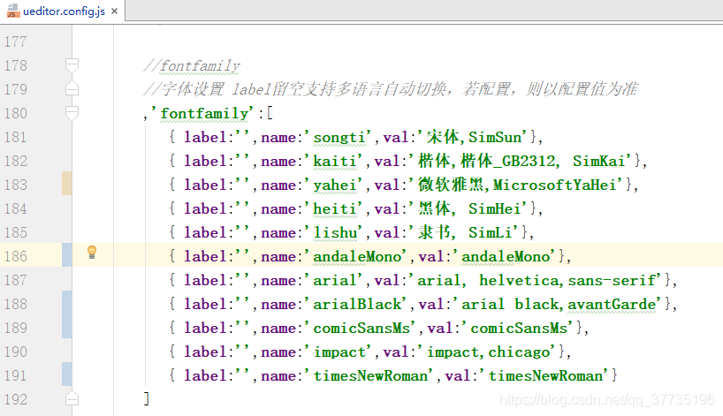
Task: Close the ueditor.config.js tab
Action: tap(114, 11)
